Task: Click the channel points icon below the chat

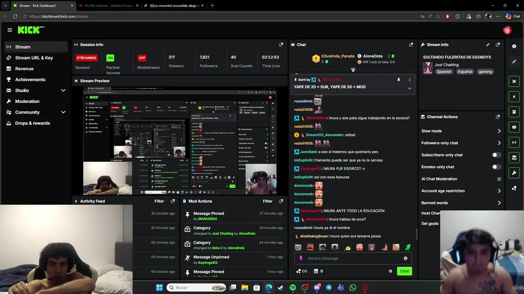Action: click(301, 271)
